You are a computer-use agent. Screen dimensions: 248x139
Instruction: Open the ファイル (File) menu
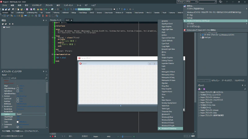(4, 5)
